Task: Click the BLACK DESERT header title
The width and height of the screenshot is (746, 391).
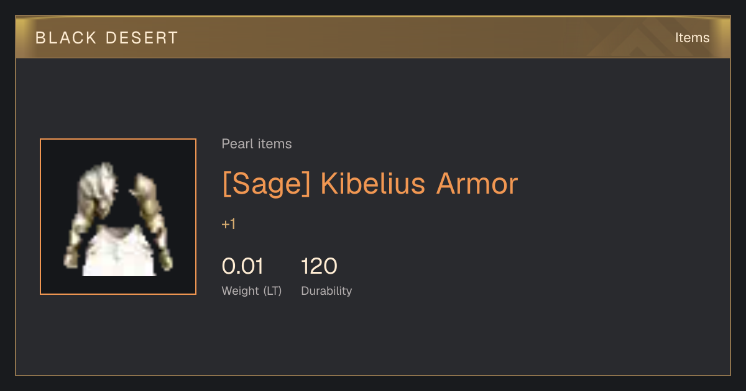Action: (107, 38)
